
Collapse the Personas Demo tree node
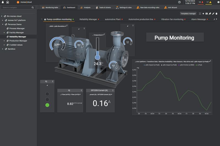coord(3,24)
